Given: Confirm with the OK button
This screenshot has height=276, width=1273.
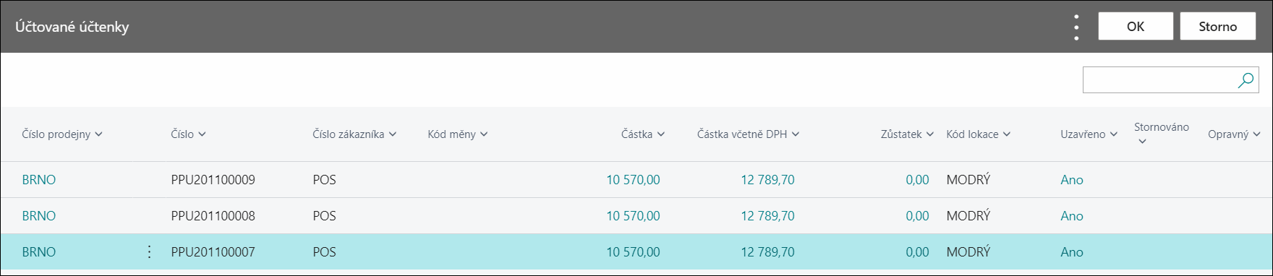Looking at the screenshot, I should tap(1136, 27).
